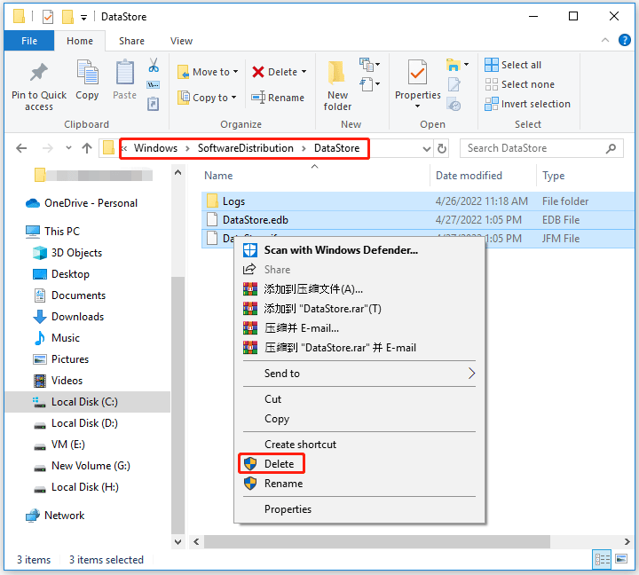639x575 pixels.
Task: Collapse the ribbon with the caret
Action: [x=605, y=40]
